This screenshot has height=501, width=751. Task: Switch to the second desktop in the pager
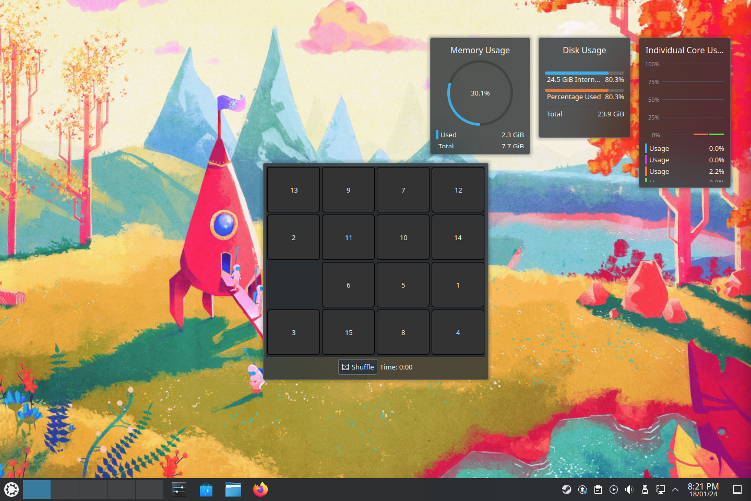65,490
